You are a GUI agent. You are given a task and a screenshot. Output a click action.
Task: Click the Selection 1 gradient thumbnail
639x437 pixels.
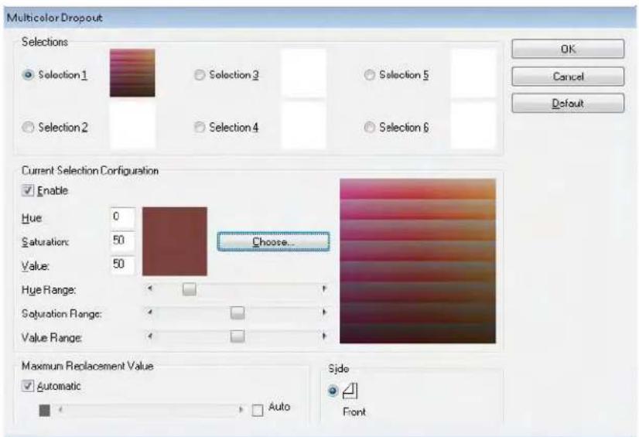pyautogui.click(x=132, y=73)
